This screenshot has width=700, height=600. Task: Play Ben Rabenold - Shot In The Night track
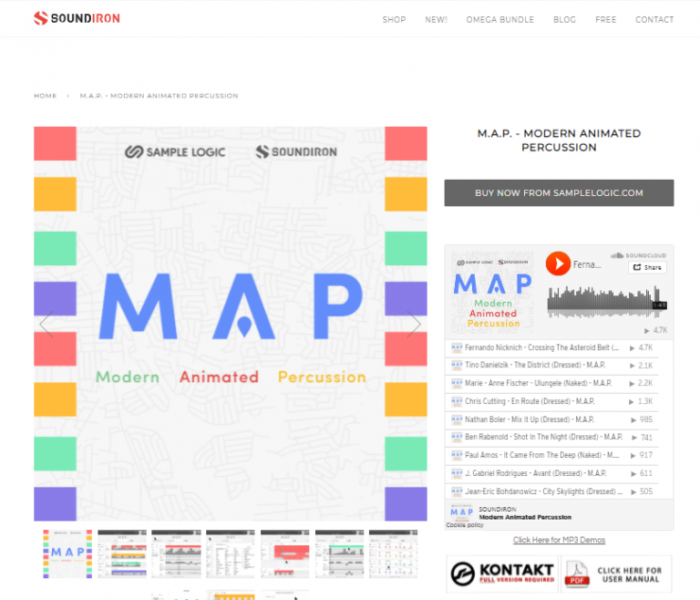[544, 437]
